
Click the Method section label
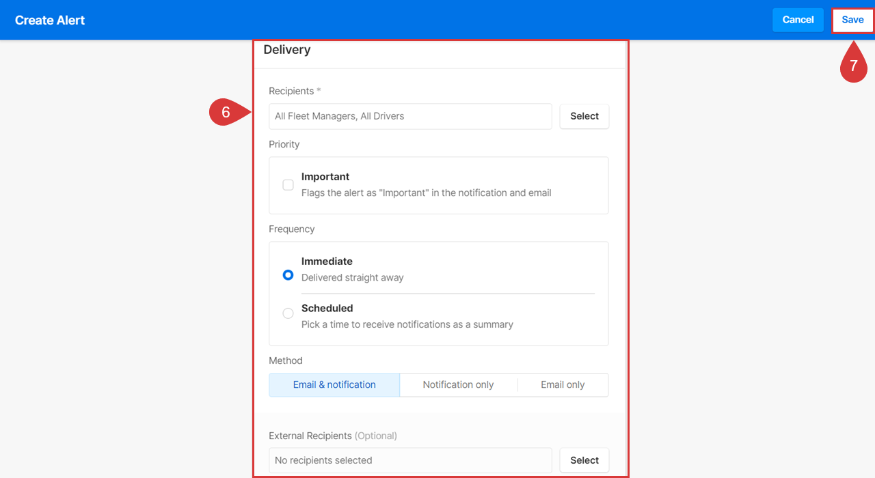[286, 360]
